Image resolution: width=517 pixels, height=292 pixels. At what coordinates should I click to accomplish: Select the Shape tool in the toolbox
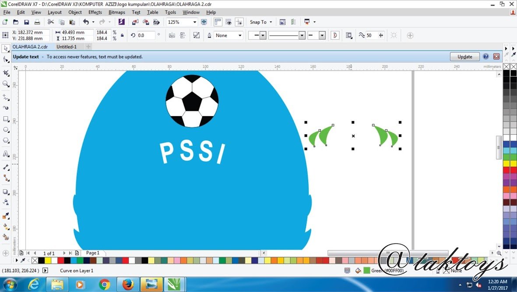[6, 60]
